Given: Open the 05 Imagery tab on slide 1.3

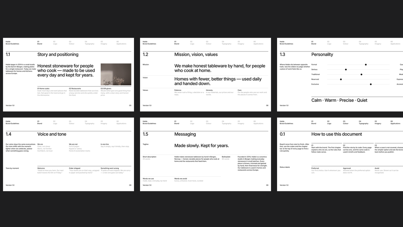Looking at the screenshot, I should [x=378, y=43].
